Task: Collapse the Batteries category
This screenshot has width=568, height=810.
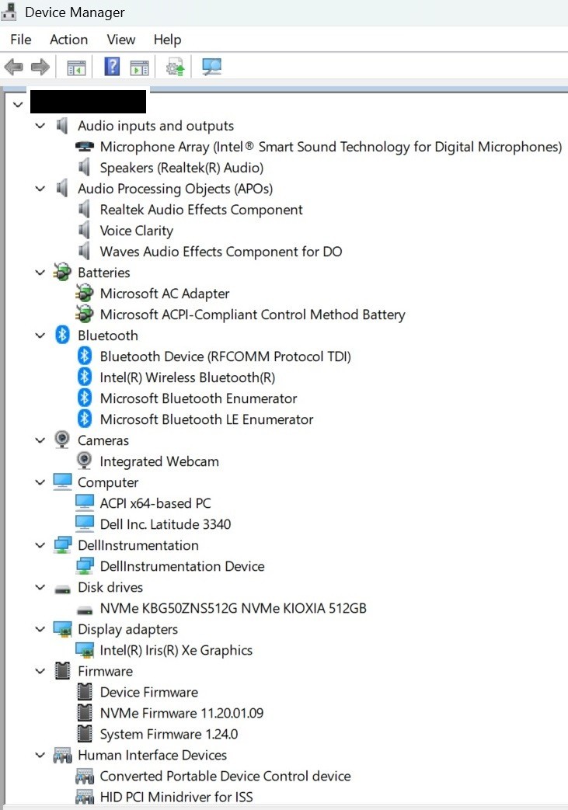Action: 40,273
